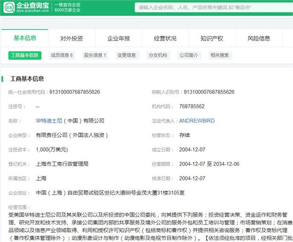
Task: Select the 工商基本信息 sub-tab
Action: tap(24, 55)
